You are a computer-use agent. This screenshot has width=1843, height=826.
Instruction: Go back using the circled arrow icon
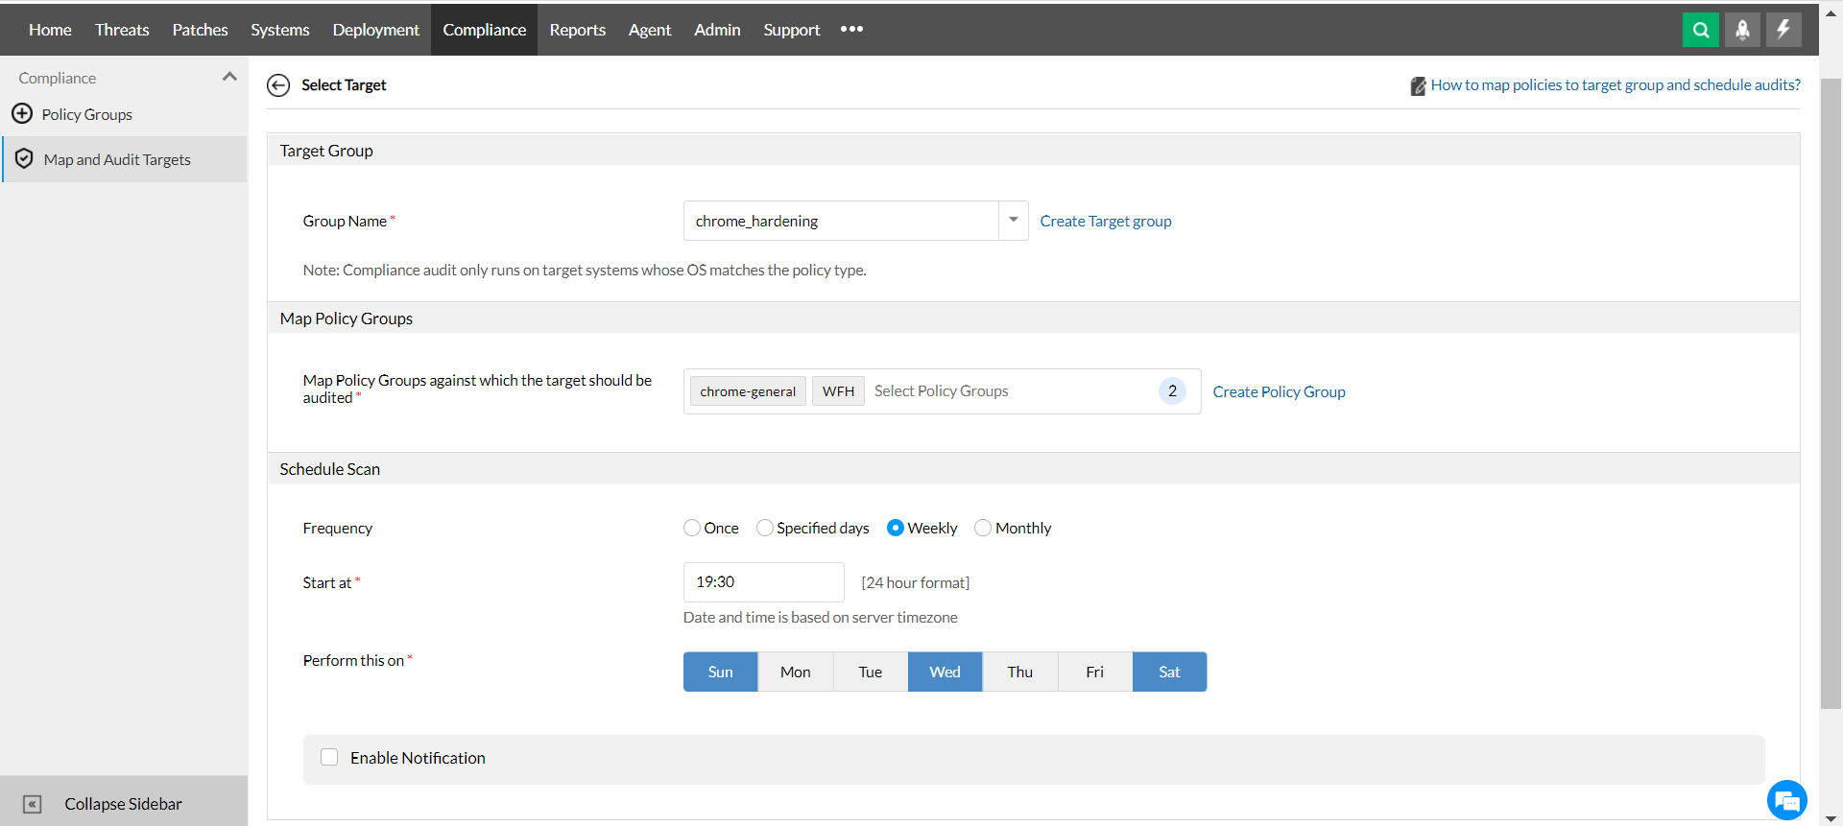(x=278, y=85)
